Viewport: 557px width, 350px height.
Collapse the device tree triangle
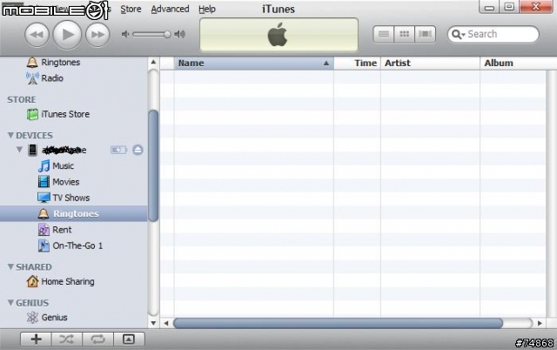[x=19, y=150]
